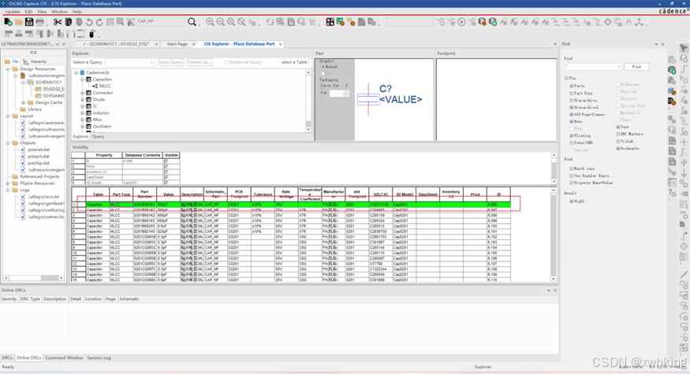Click the Place Ground down-arrow tool
The image size is (690, 374).
pyautogui.click(x=684, y=173)
